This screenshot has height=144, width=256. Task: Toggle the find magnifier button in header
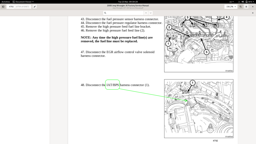(x=241, y=7)
